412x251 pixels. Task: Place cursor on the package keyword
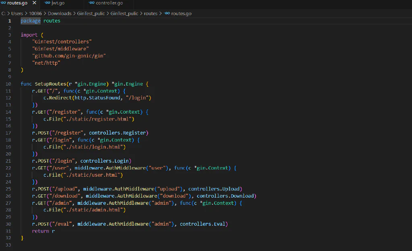(x=31, y=21)
